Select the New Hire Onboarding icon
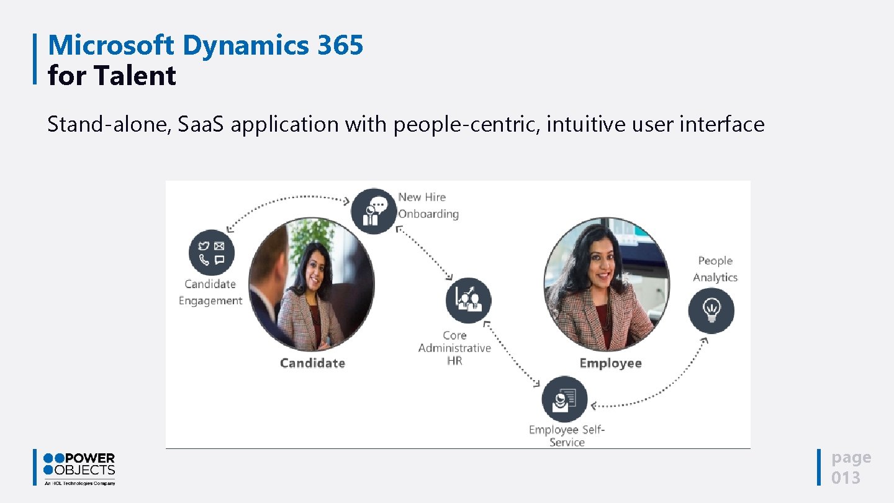This screenshot has width=894, height=503. pos(374,211)
